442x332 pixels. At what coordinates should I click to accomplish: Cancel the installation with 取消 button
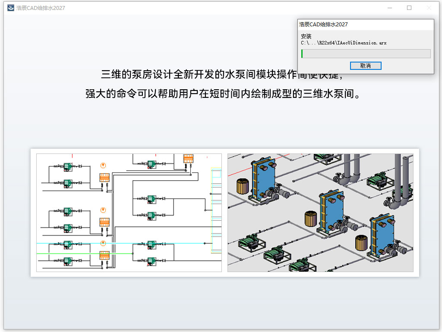[366, 66]
